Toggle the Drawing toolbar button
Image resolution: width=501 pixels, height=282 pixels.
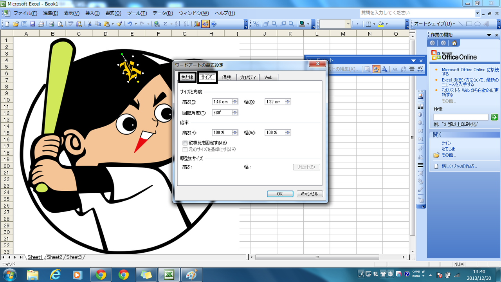[205, 24]
